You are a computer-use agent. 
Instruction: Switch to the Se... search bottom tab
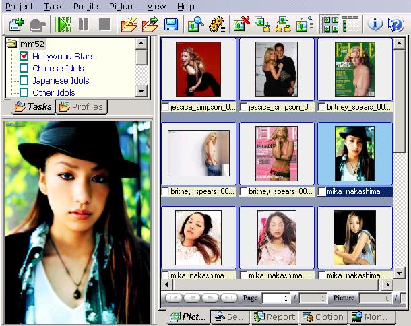(230, 317)
